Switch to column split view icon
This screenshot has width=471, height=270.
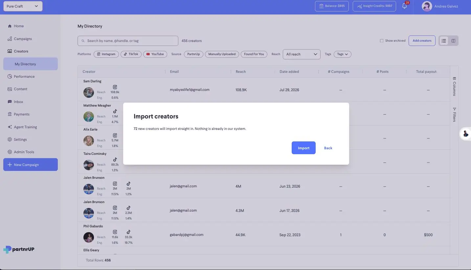[453, 41]
